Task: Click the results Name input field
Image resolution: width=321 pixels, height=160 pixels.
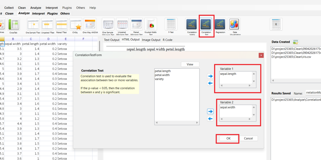Action: pos(313,93)
